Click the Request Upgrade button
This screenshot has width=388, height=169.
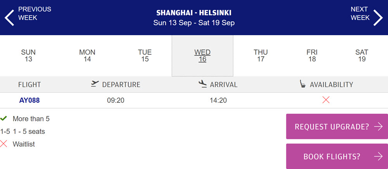point(337,126)
